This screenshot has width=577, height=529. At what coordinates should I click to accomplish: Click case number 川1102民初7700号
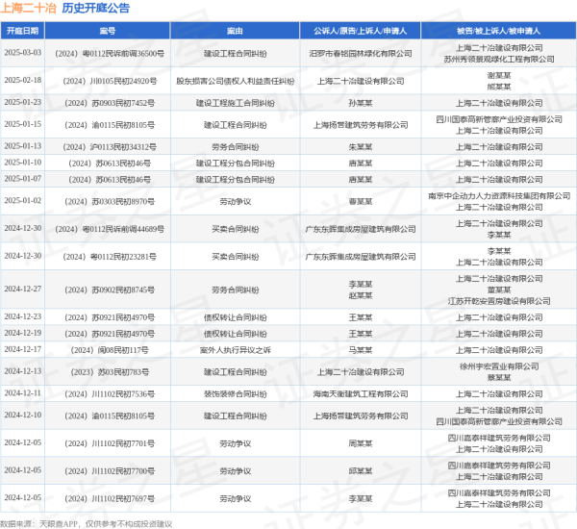pos(110,471)
